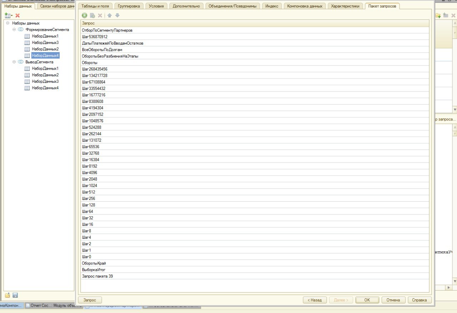Click the add-folder icon in the background window toolbar

pos(438,15)
